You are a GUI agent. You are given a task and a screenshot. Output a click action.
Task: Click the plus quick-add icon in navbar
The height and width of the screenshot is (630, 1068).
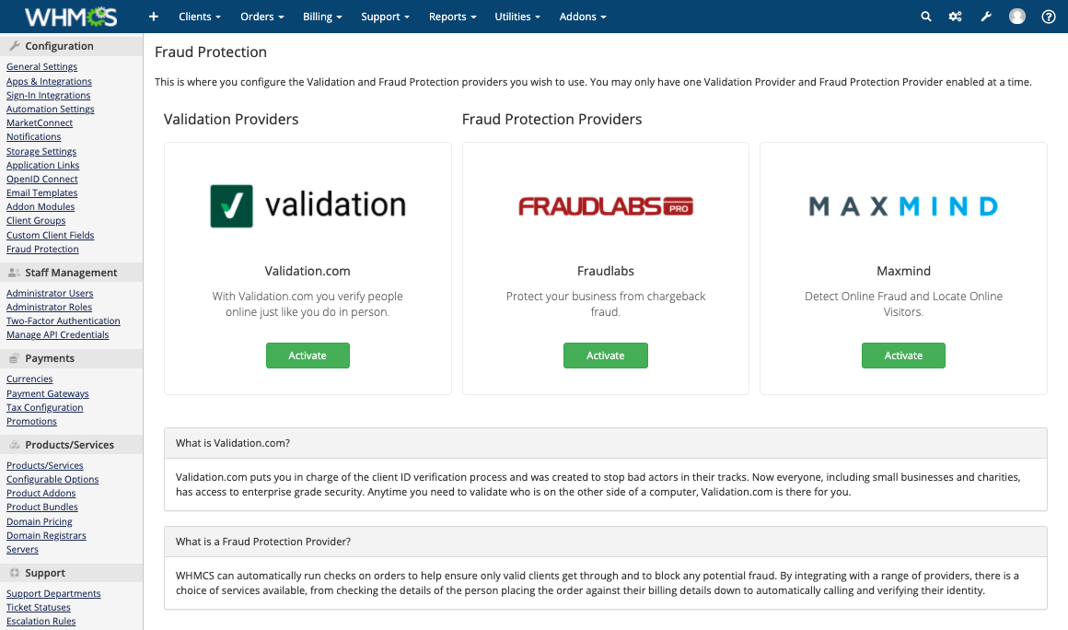click(153, 17)
